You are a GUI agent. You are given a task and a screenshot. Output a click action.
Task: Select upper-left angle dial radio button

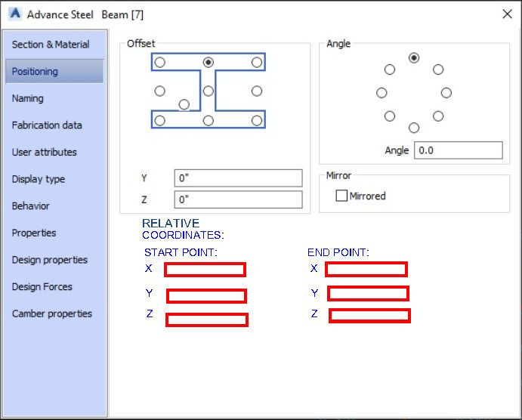390,69
